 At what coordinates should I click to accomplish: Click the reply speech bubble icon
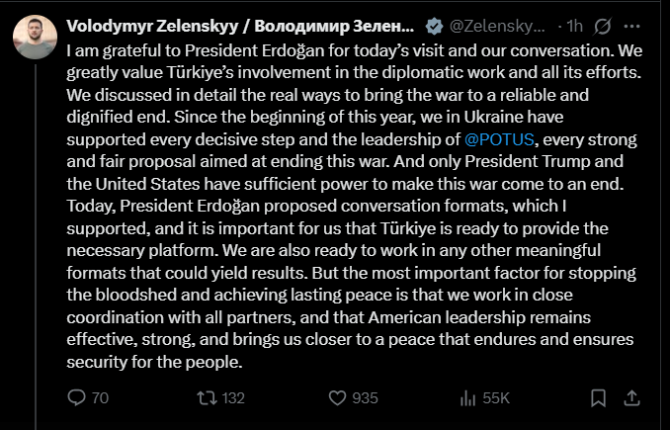point(76,398)
